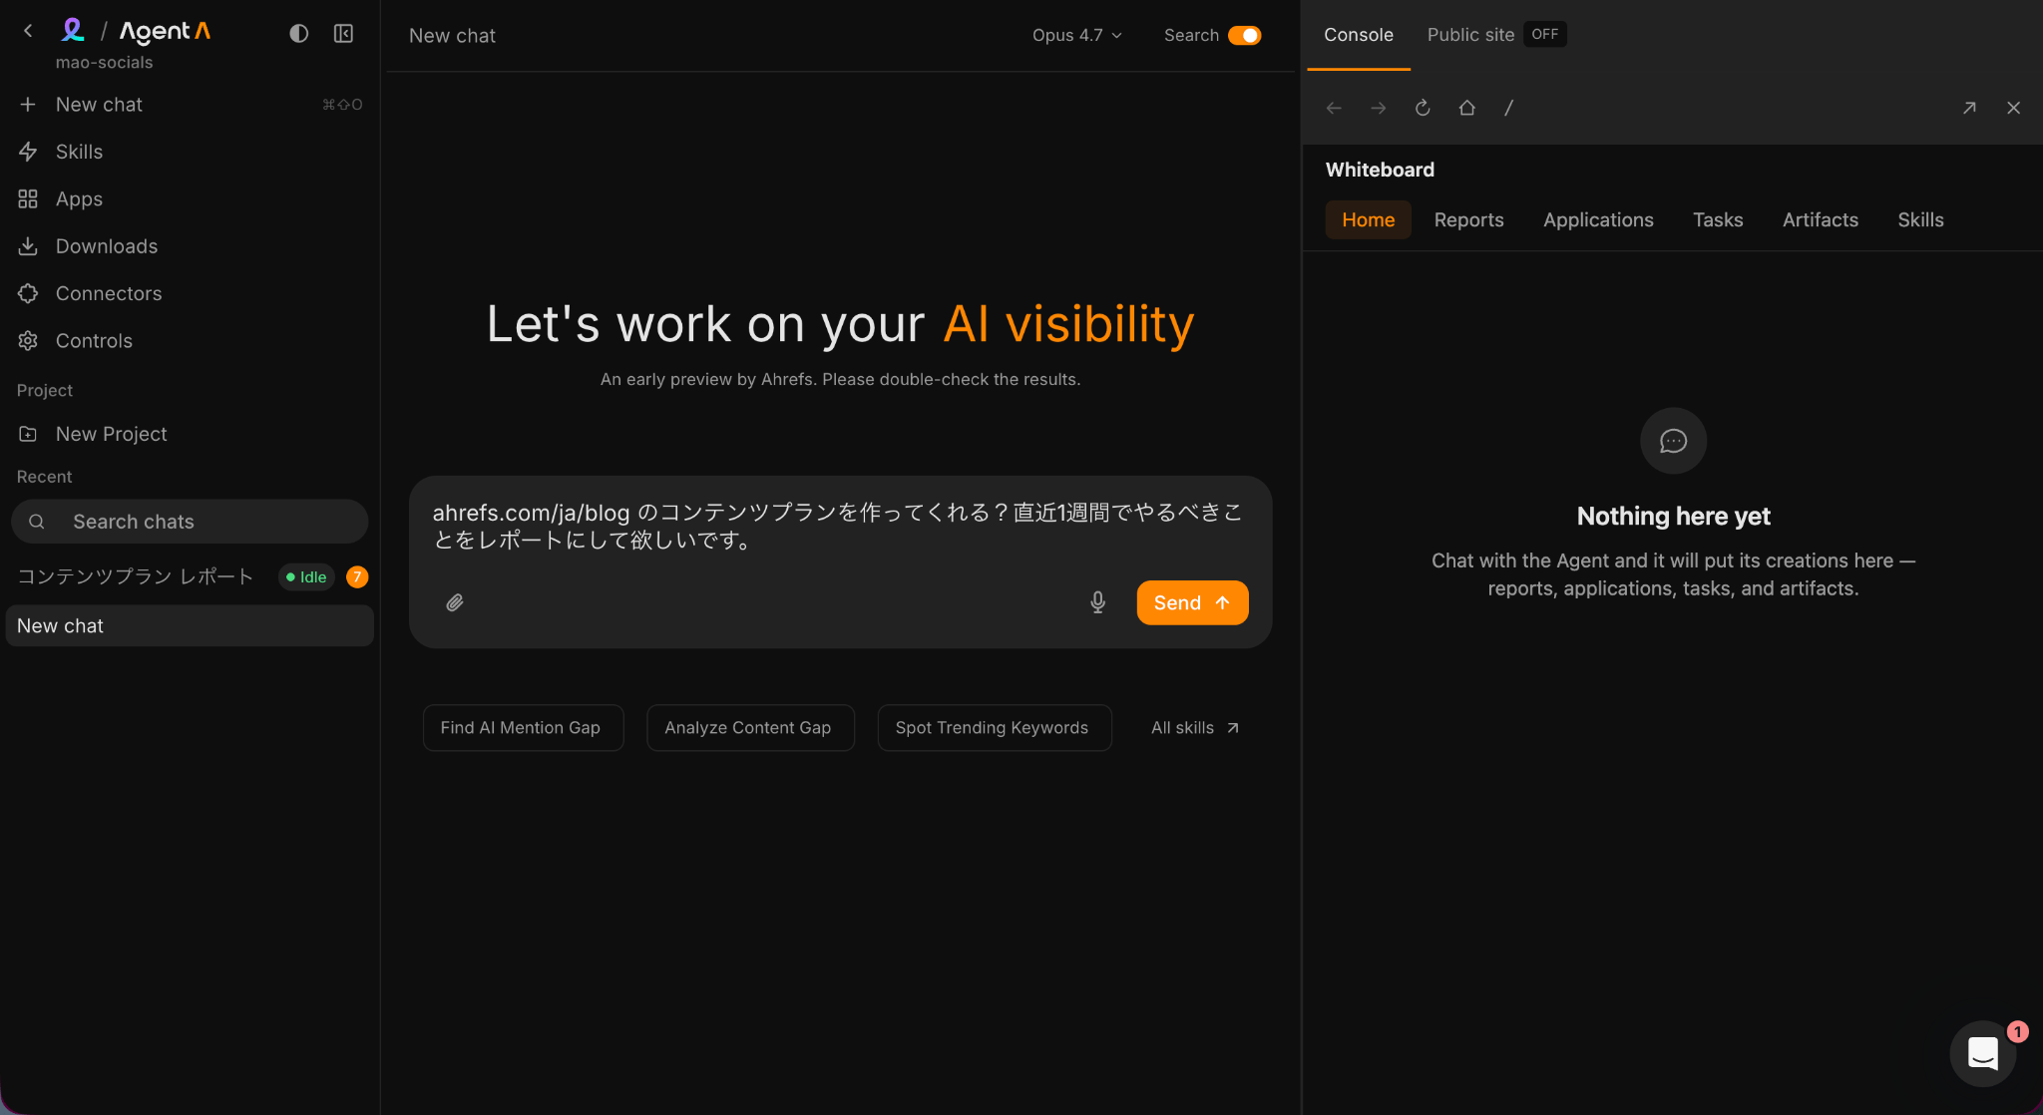Click New chat in the sidebar menu
The height and width of the screenshot is (1115, 2043).
pos(190,105)
